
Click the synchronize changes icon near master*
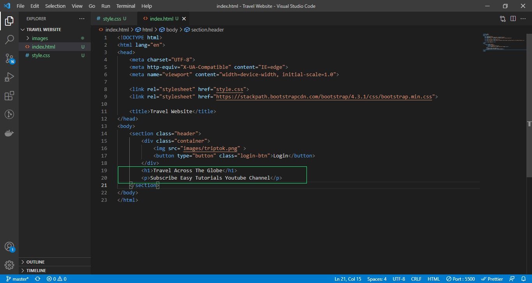[x=37, y=279]
